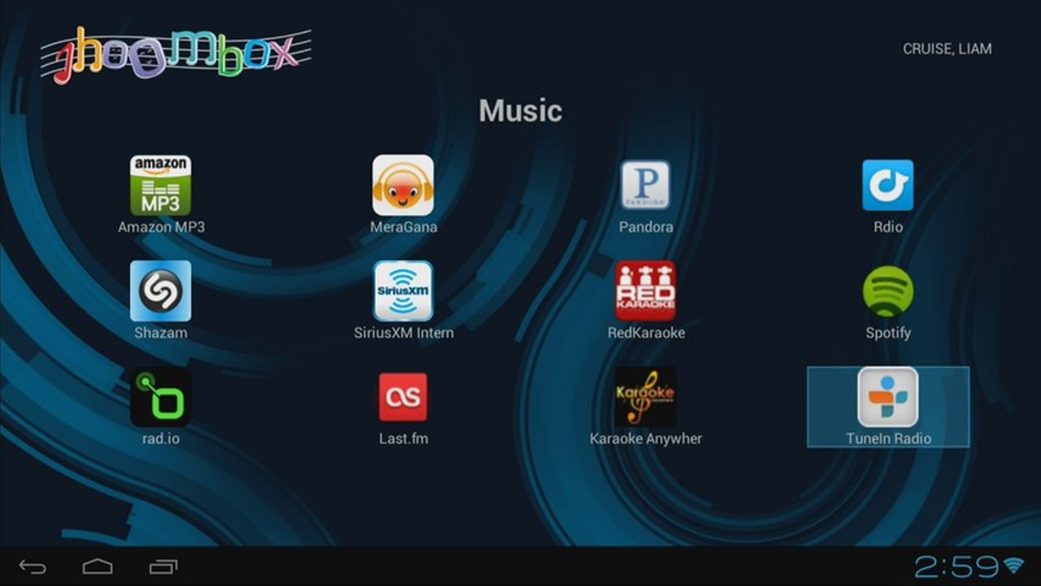Click the CRUISE, LIAM user name
1041x586 pixels.
947,49
